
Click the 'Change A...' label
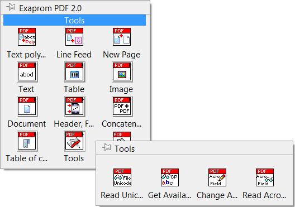click(x=217, y=195)
